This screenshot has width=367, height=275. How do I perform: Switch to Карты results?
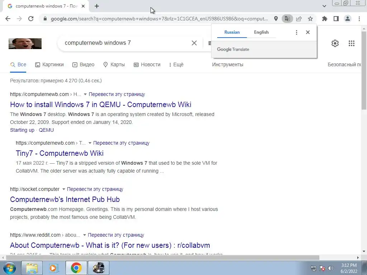[x=114, y=65]
